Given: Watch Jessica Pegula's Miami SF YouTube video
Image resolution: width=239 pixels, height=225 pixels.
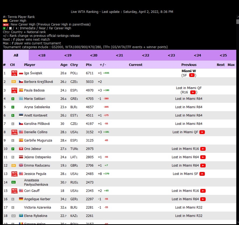Looking at the screenshot, I should click(202, 174).
